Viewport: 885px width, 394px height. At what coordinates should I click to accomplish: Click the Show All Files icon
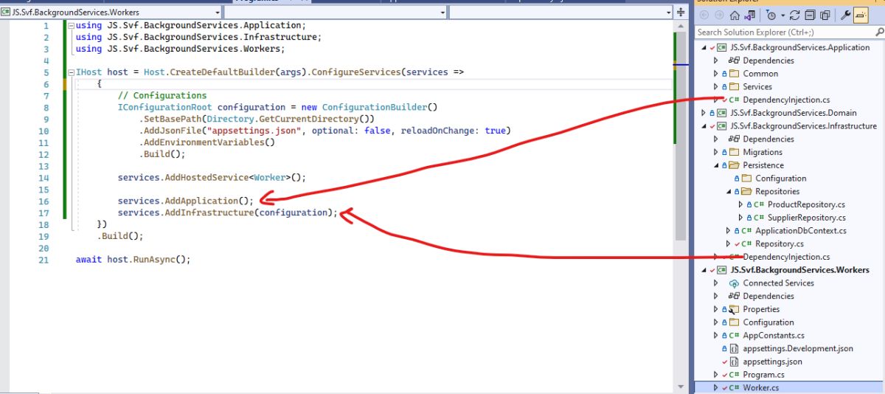tap(824, 15)
